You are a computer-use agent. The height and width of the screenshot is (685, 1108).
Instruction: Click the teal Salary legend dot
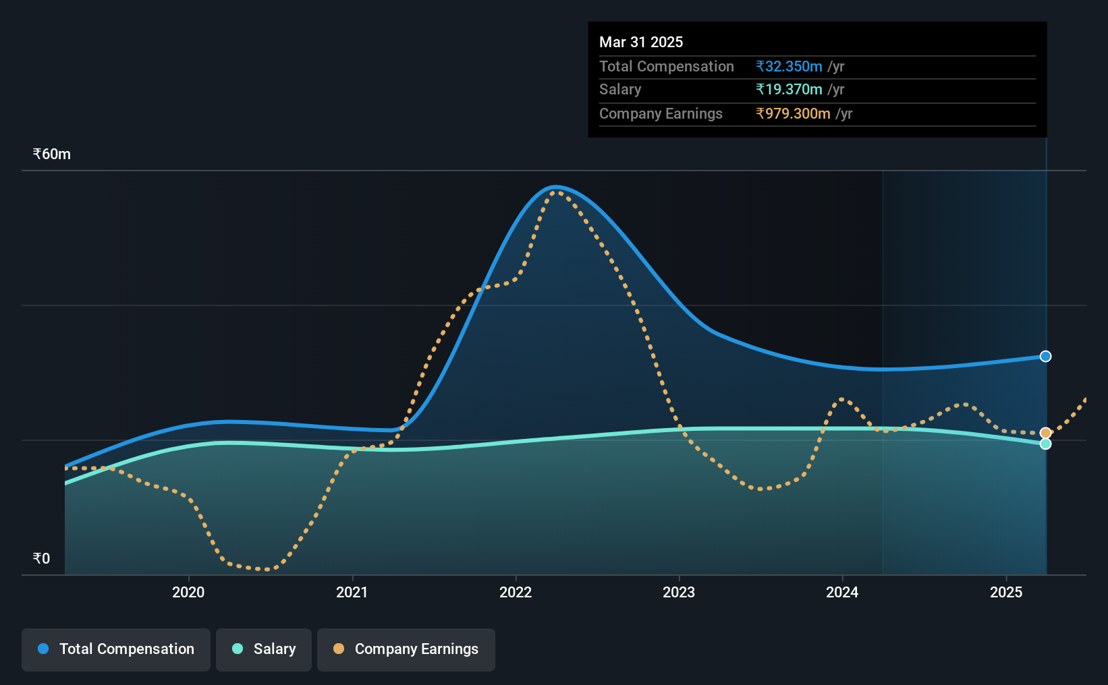coord(238,649)
